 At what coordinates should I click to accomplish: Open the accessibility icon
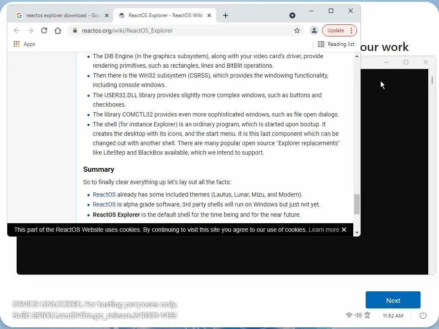(367, 315)
